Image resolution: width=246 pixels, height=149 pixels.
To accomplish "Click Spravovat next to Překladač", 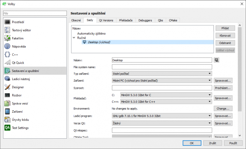I will point(223,98).
